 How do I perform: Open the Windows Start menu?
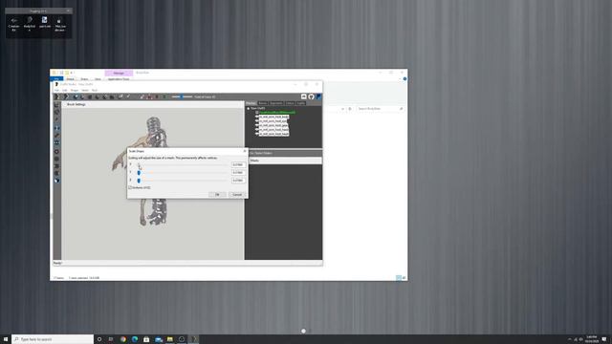6,339
